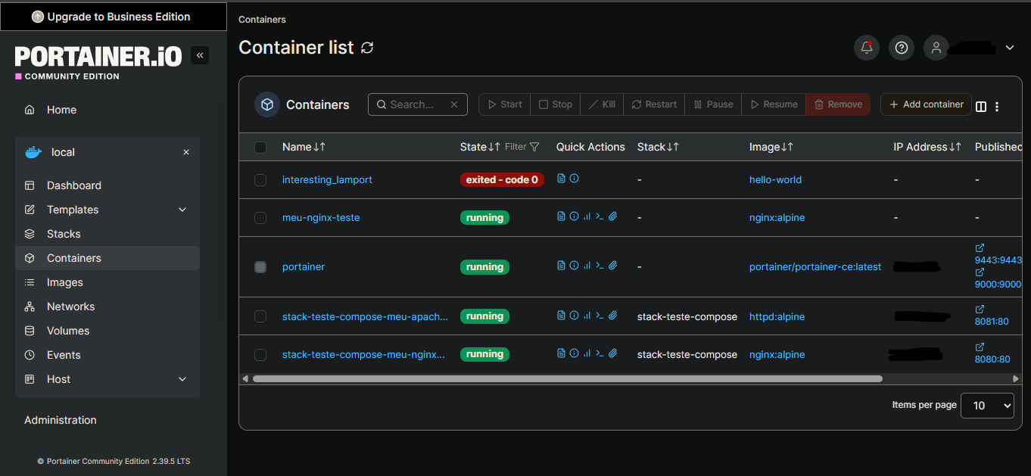Inspect the portainer container
This screenshot has height=476, width=1031.
(574, 266)
